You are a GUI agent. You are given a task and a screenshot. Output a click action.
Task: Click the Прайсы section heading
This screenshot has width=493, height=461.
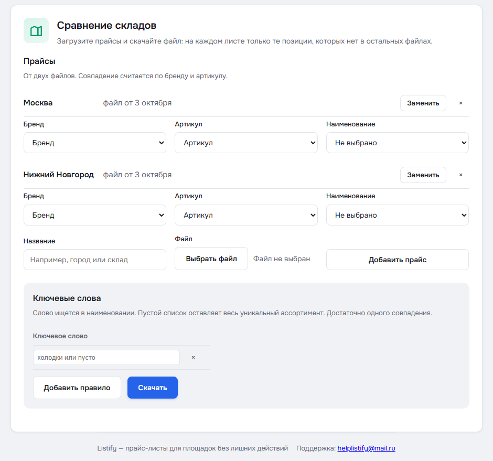39,61
